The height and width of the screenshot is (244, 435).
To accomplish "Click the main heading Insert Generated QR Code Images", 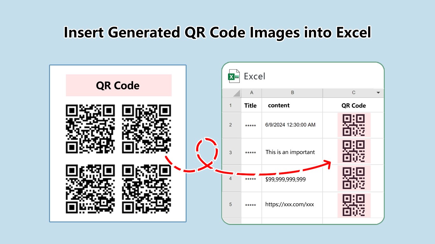I will [x=217, y=33].
